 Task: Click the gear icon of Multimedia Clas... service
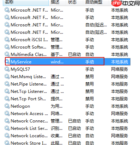click(7, 54)
